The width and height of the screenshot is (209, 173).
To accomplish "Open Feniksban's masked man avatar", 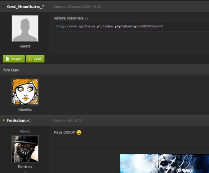I will click(25, 149).
